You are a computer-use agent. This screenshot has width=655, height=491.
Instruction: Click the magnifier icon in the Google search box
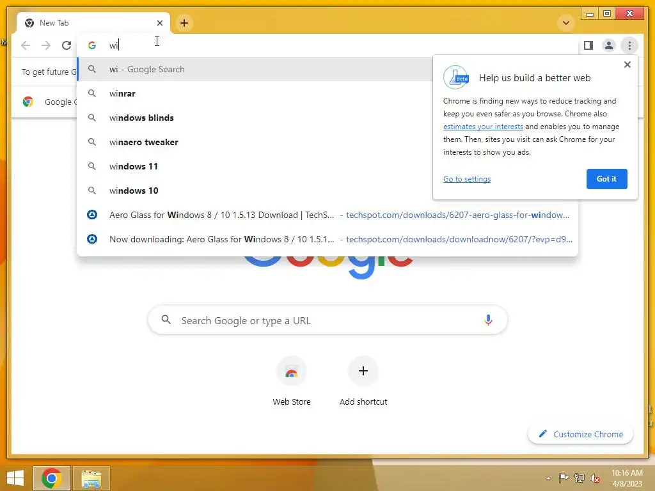[x=166, y=320]
